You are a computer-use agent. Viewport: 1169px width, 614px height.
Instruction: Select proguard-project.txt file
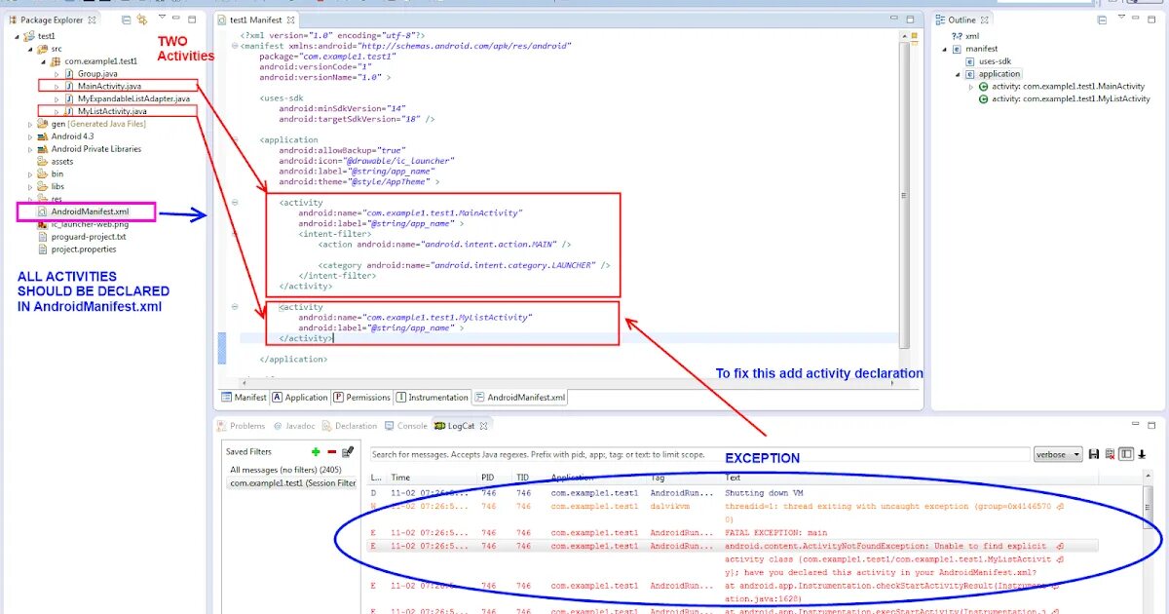click(x=82, y=237)
